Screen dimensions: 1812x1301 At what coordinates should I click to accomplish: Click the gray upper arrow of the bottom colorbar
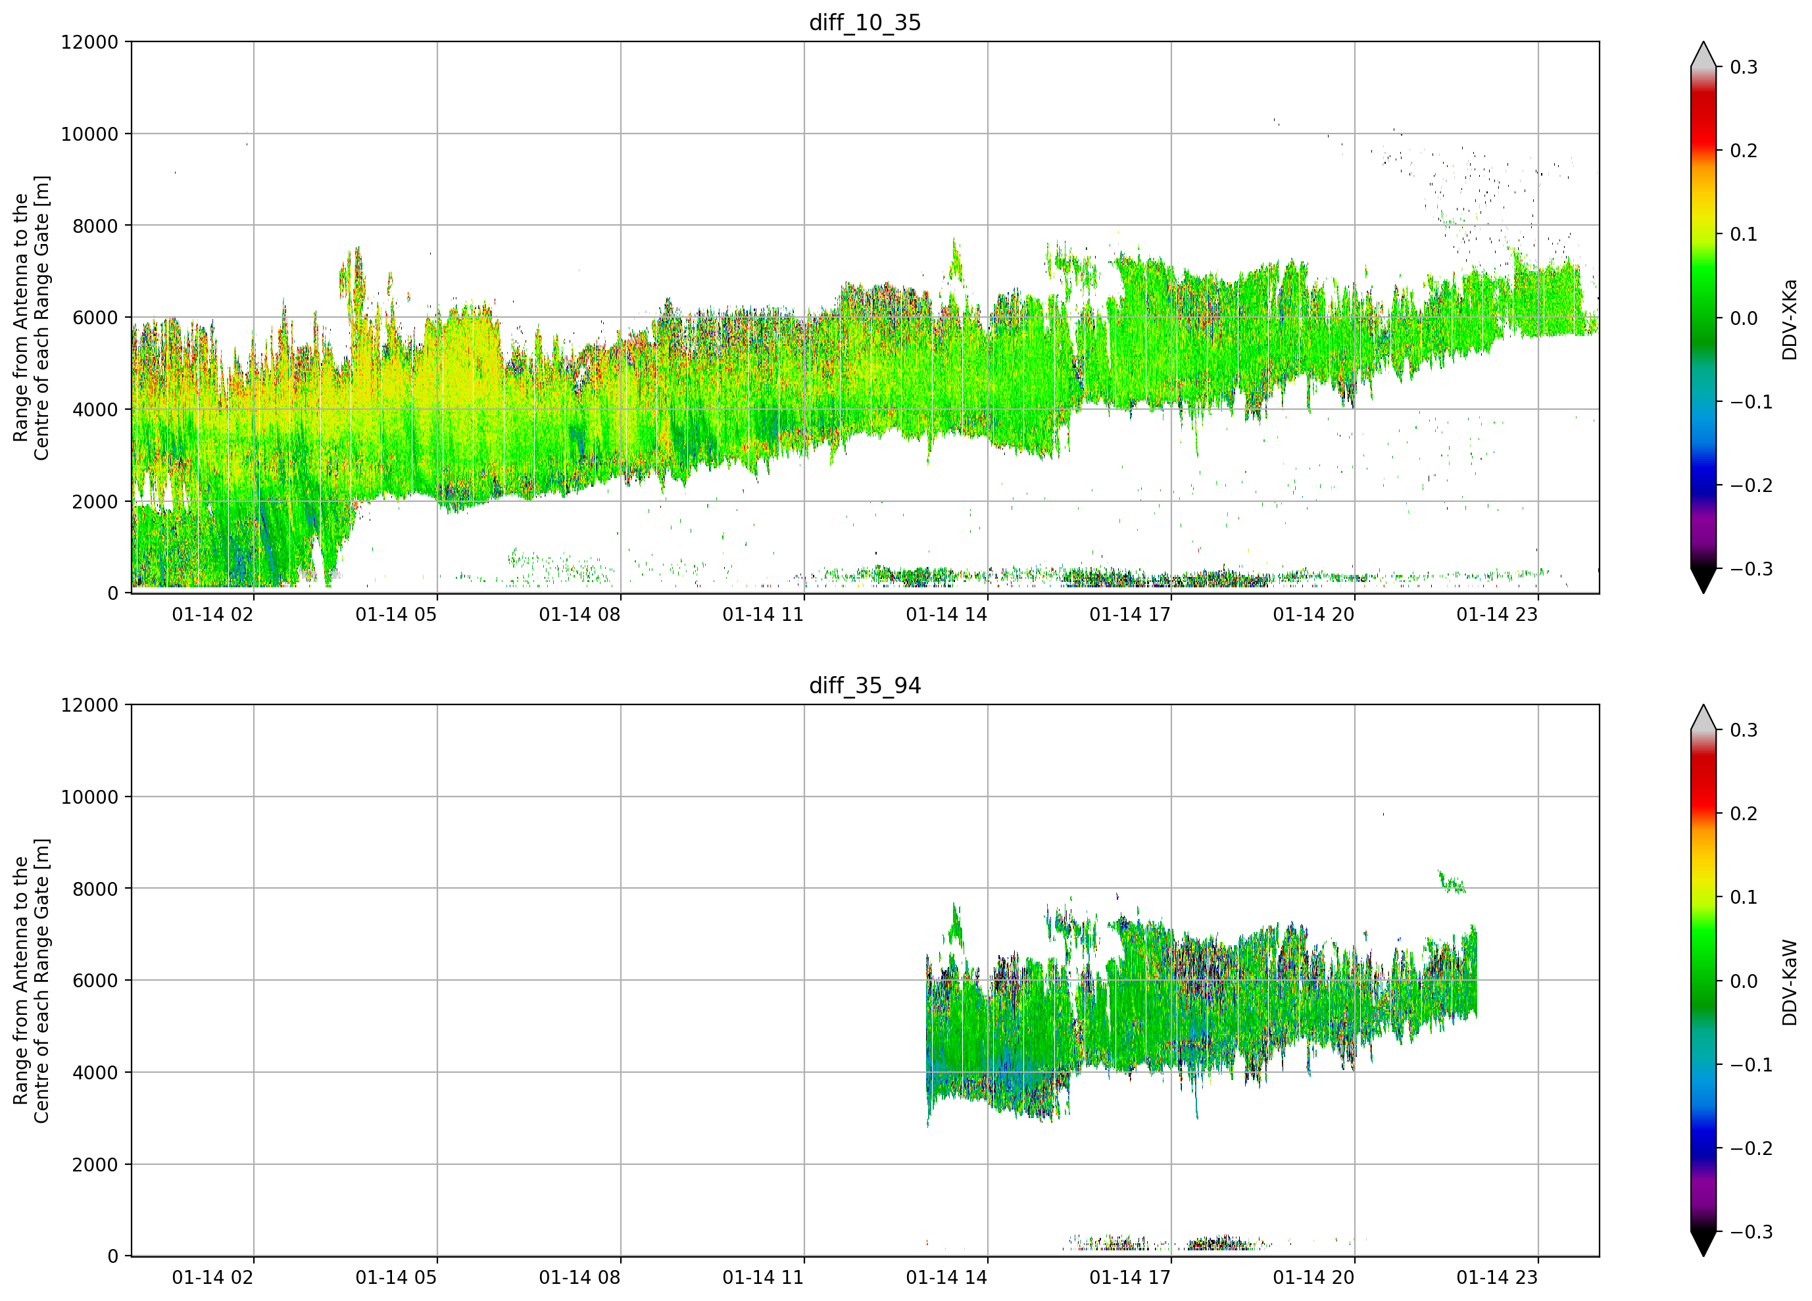tap(1703, 717)
